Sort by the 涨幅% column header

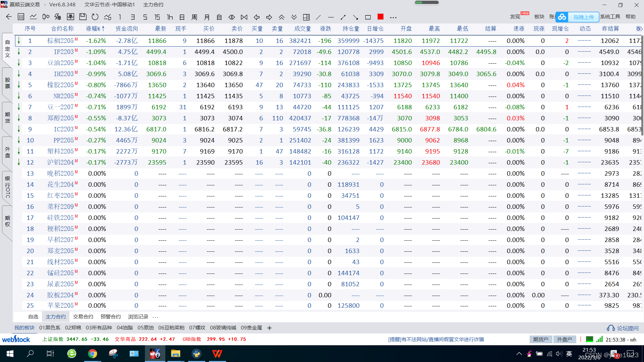tap(95, 29)
